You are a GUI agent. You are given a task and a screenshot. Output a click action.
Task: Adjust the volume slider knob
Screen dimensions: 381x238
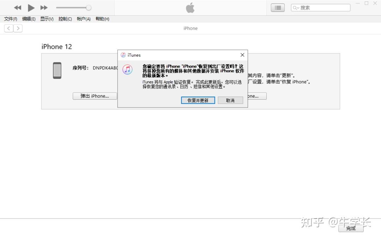(x=89, y=8)
